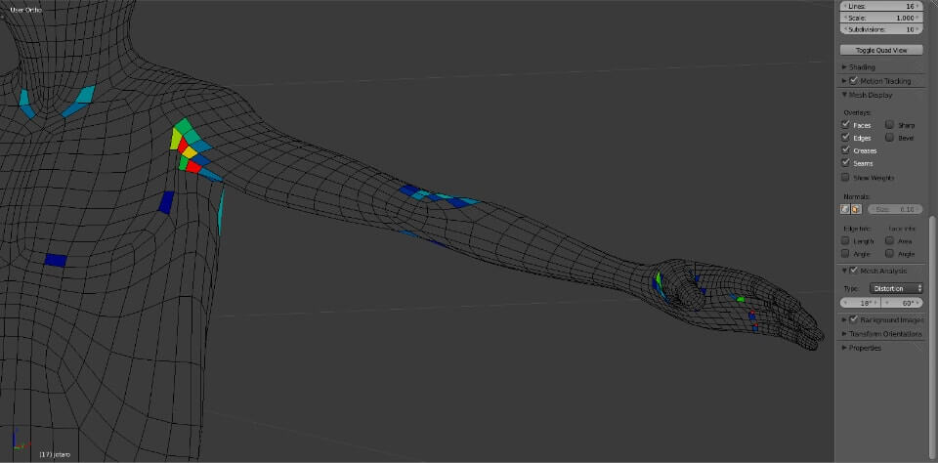Collapse the Mesh Display panel
Image resolution: width=938 pixels, height=463 pixels.
[x=844, y=95]
